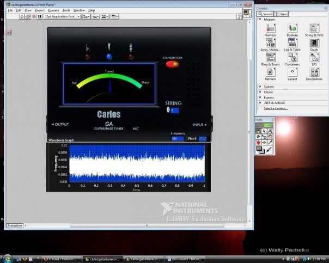Screen dimensions: 329x263
Task: Select the Operate Value hand tool
Action: (258, 131)
